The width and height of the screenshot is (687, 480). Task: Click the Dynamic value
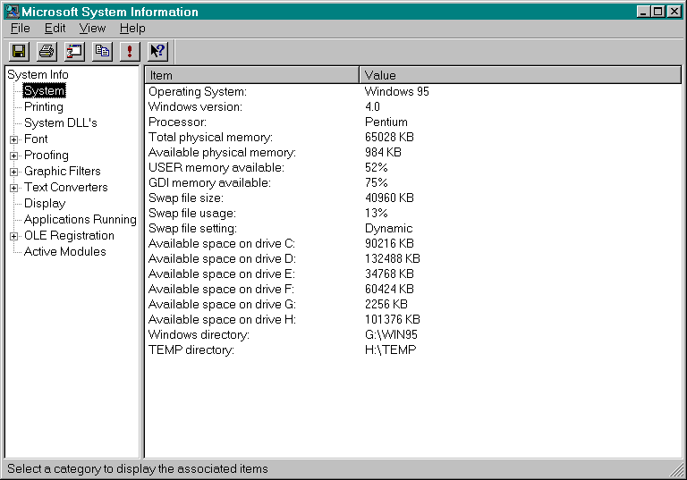tap(388, 229)
